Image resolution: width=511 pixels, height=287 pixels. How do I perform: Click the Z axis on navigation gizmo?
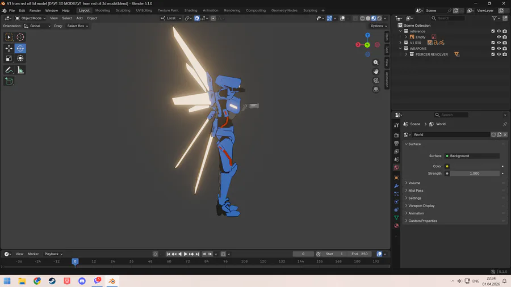367,35
